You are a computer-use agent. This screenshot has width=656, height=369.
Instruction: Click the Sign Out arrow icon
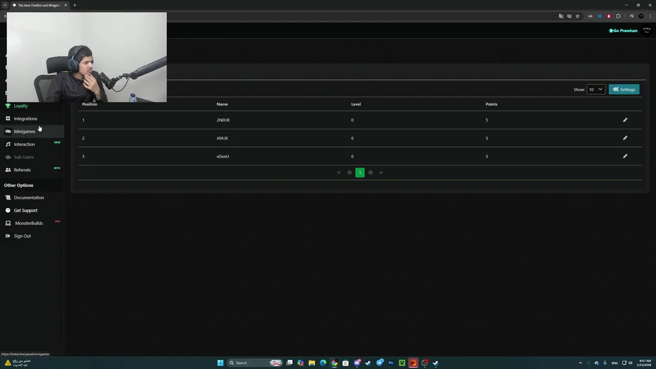tap(8, 236)
